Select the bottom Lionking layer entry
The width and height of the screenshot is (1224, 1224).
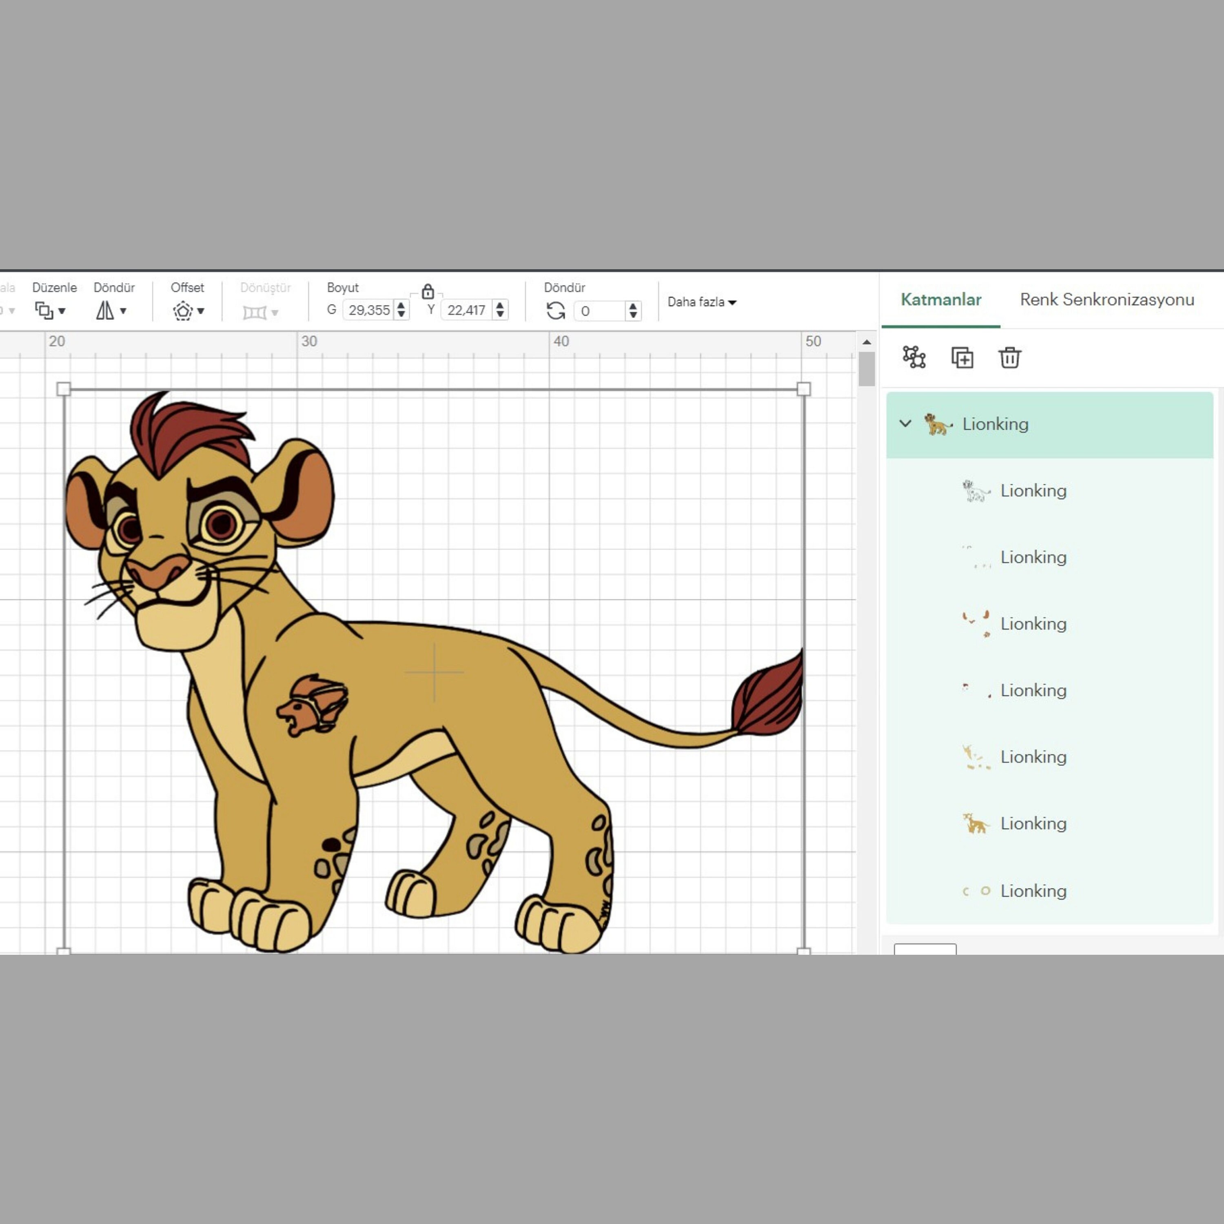(1033, 891)
